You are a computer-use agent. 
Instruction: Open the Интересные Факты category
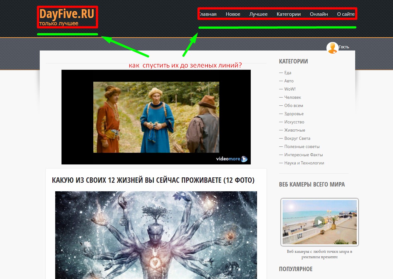(x=303, y=155)
